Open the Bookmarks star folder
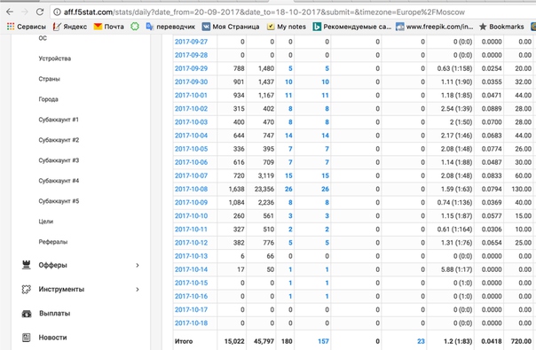536x350 pixels. [501, 27]
